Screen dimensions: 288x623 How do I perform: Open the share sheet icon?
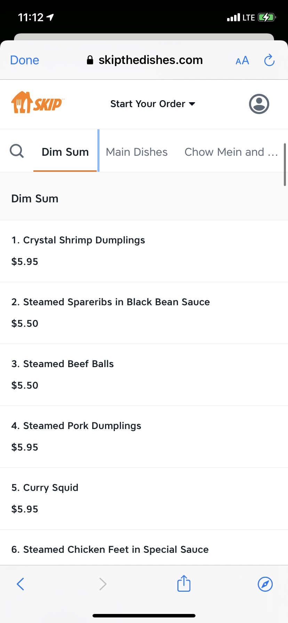point(184,583)
